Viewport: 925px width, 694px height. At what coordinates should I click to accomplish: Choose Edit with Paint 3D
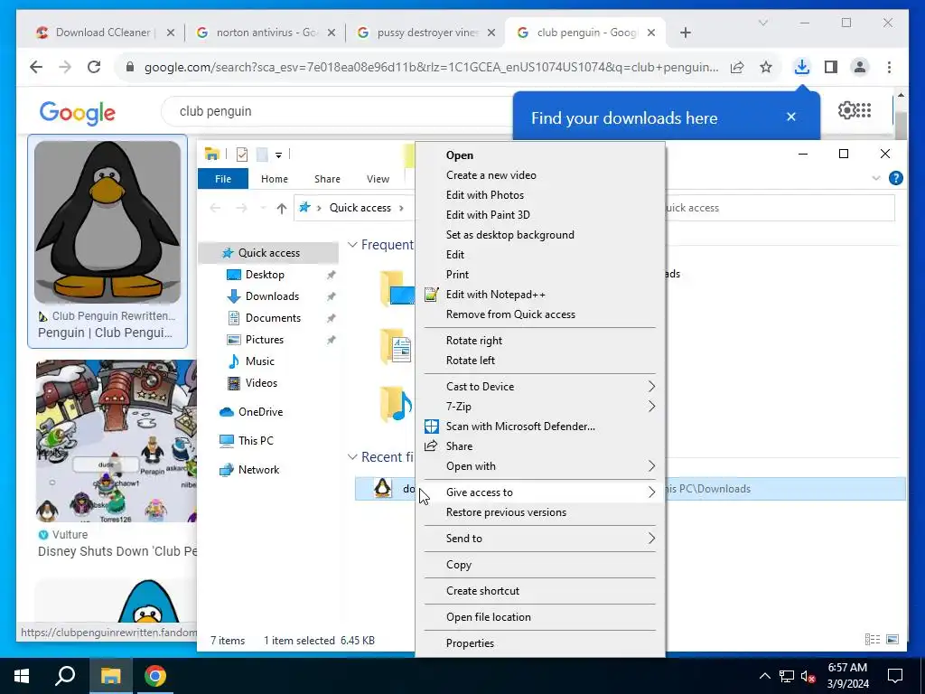tap(540, 215)
